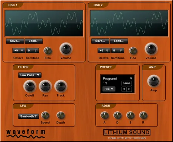173x142 pixels.
Task: Click the filter Cutoff knob
Action: pos(30,86)
